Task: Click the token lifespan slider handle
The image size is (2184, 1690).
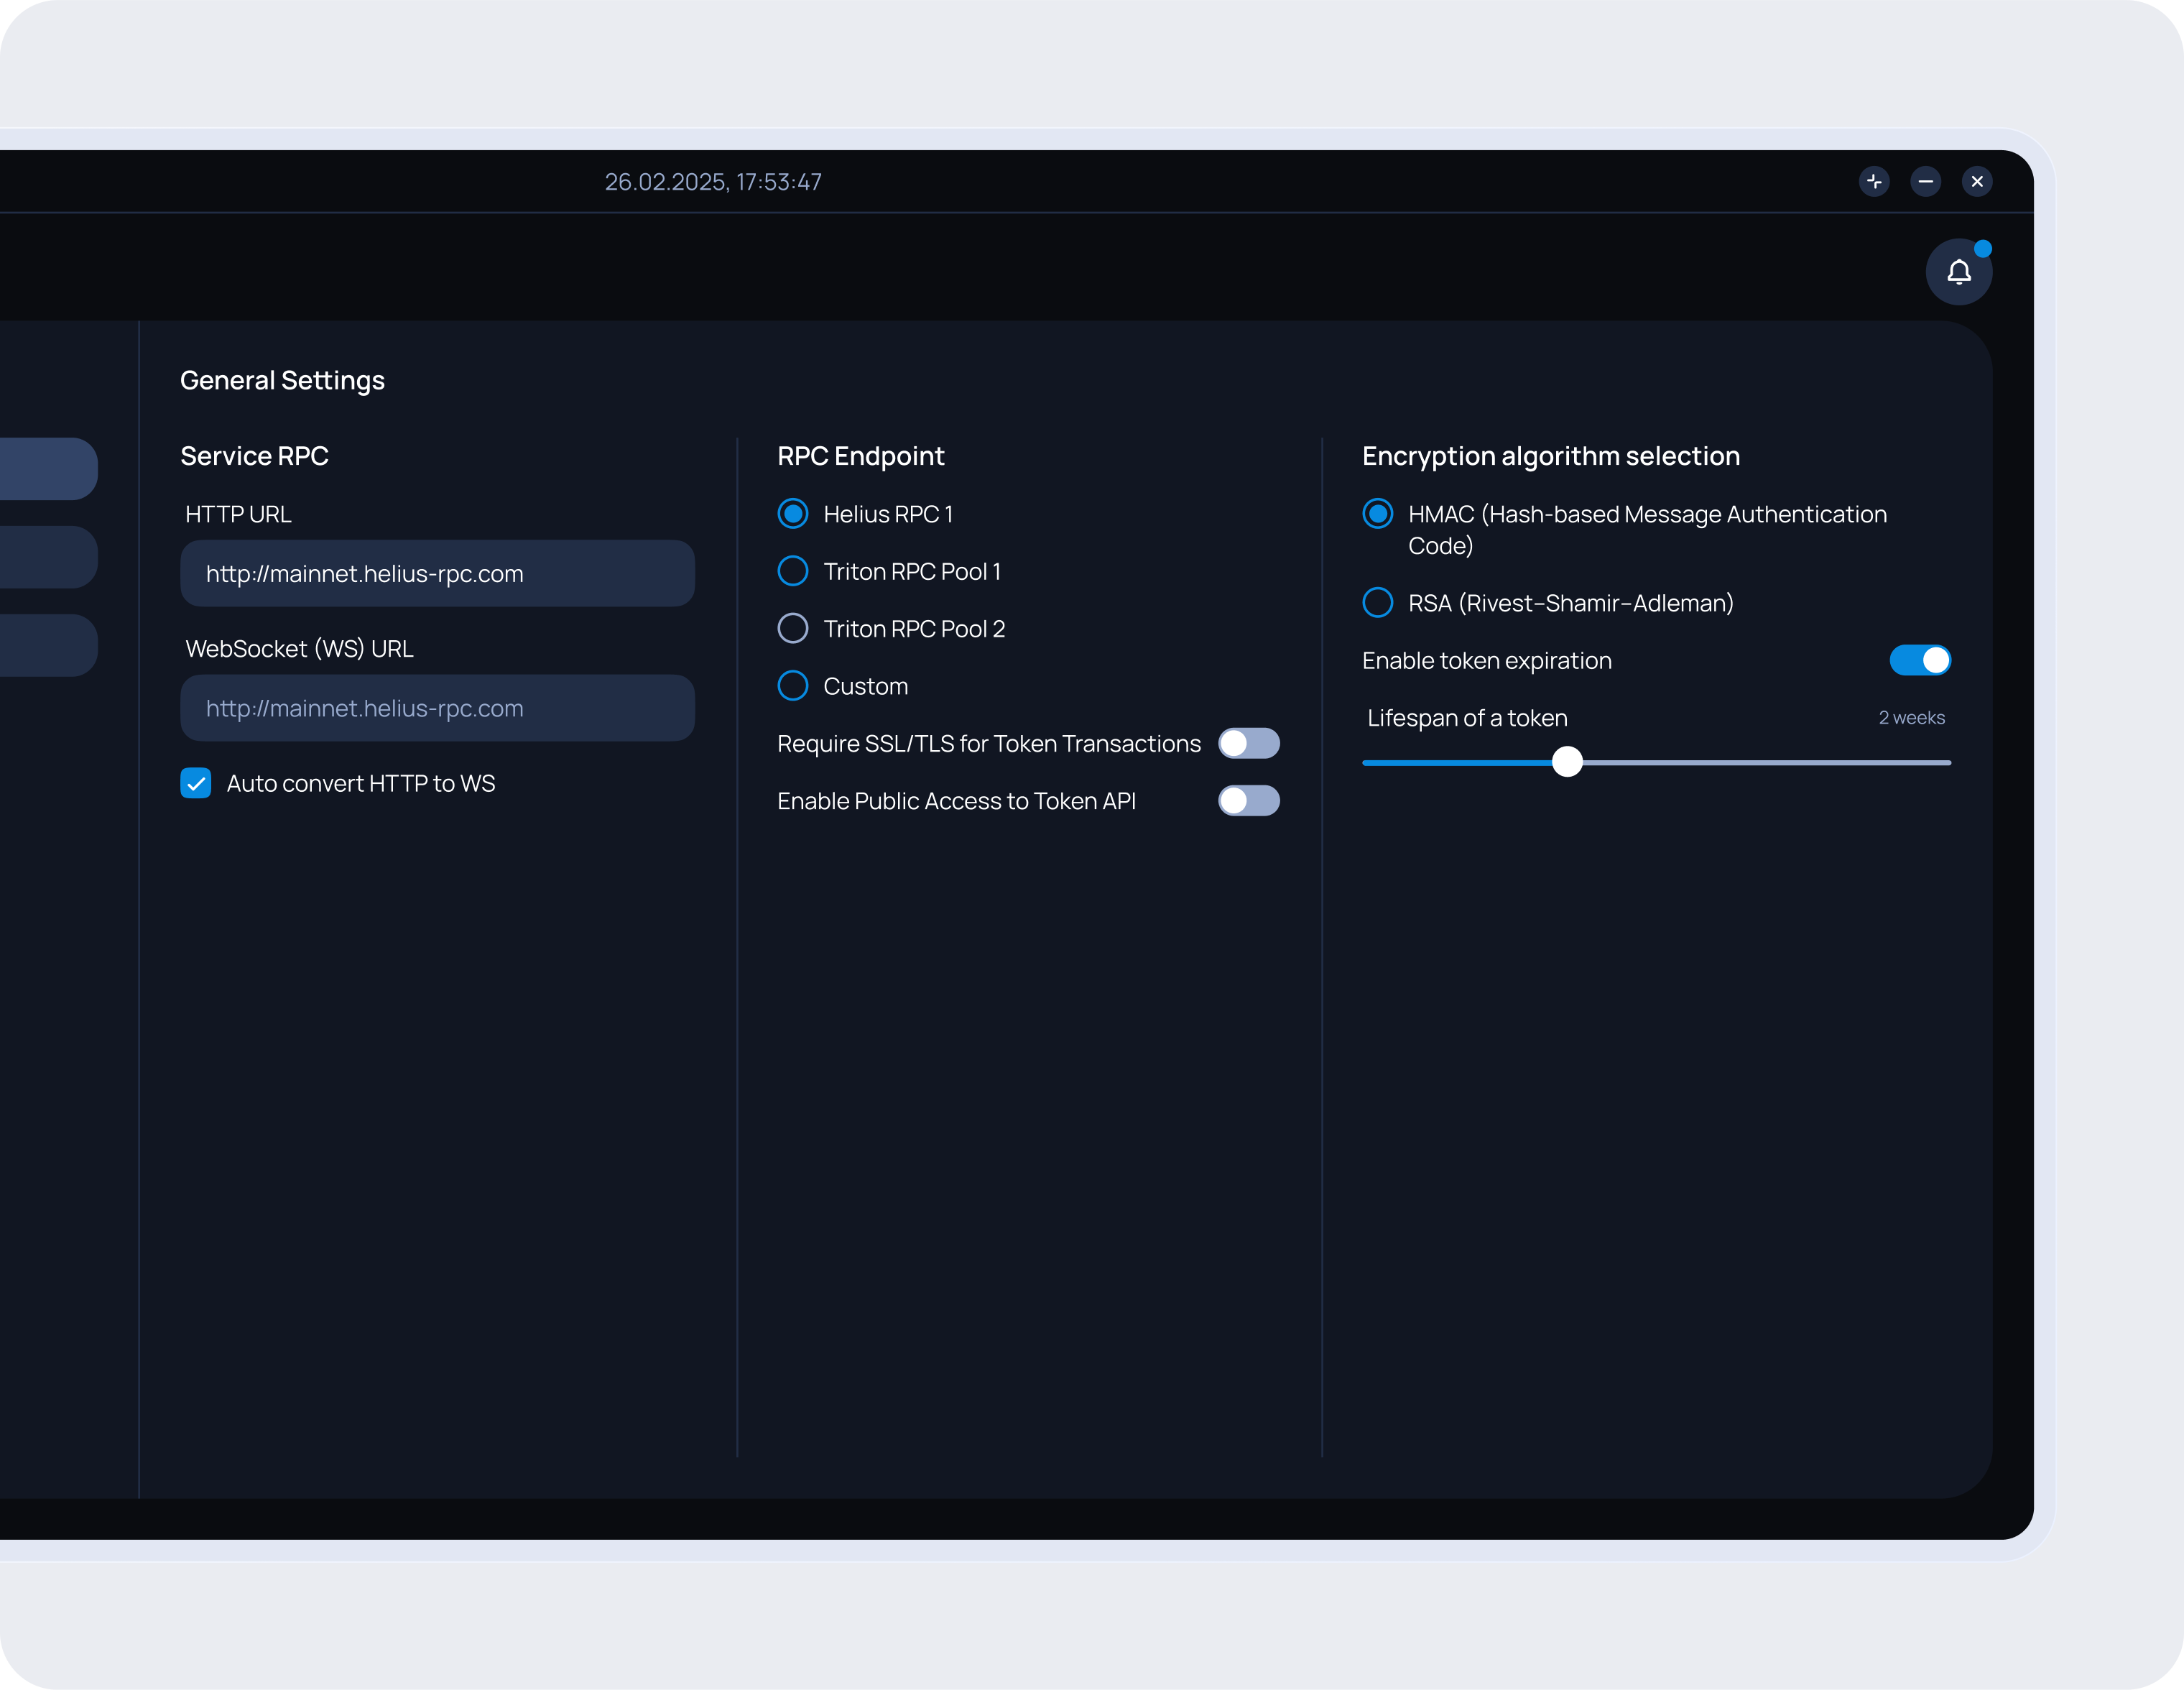Action: (1567, 762)
